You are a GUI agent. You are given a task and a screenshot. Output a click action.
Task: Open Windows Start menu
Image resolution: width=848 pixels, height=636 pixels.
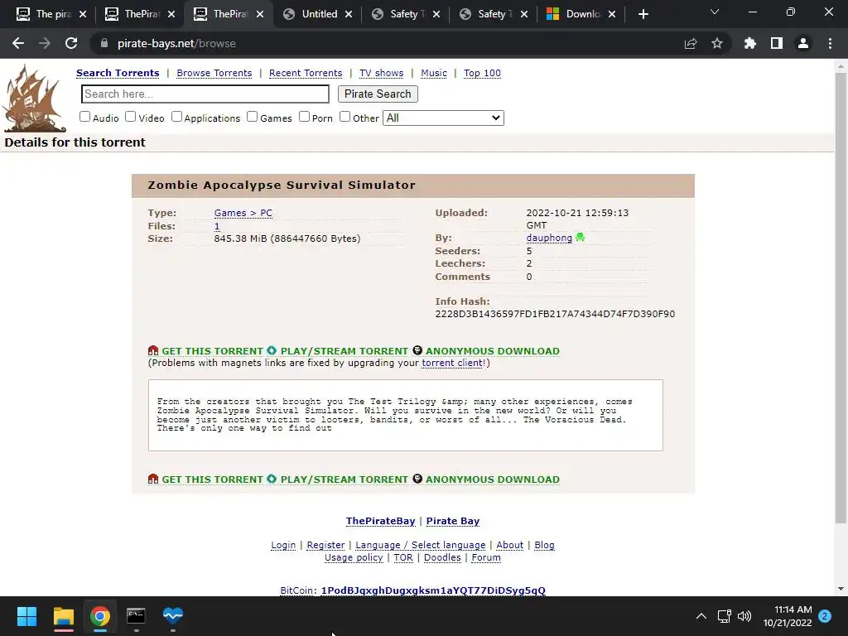(26, 616)
